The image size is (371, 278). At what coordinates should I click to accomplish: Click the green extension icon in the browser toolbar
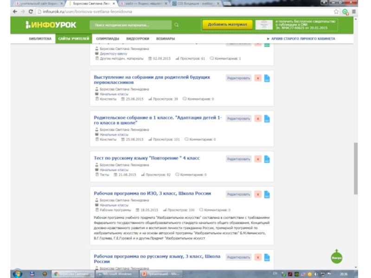pos(345,12)
